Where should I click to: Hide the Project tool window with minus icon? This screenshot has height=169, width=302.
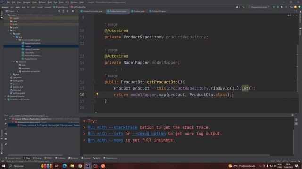pyautogui.click(x=76, y=11)
